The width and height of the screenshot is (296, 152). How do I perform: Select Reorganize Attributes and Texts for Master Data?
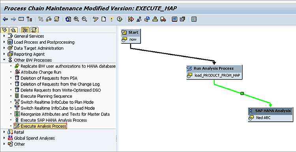coord(65,114)
